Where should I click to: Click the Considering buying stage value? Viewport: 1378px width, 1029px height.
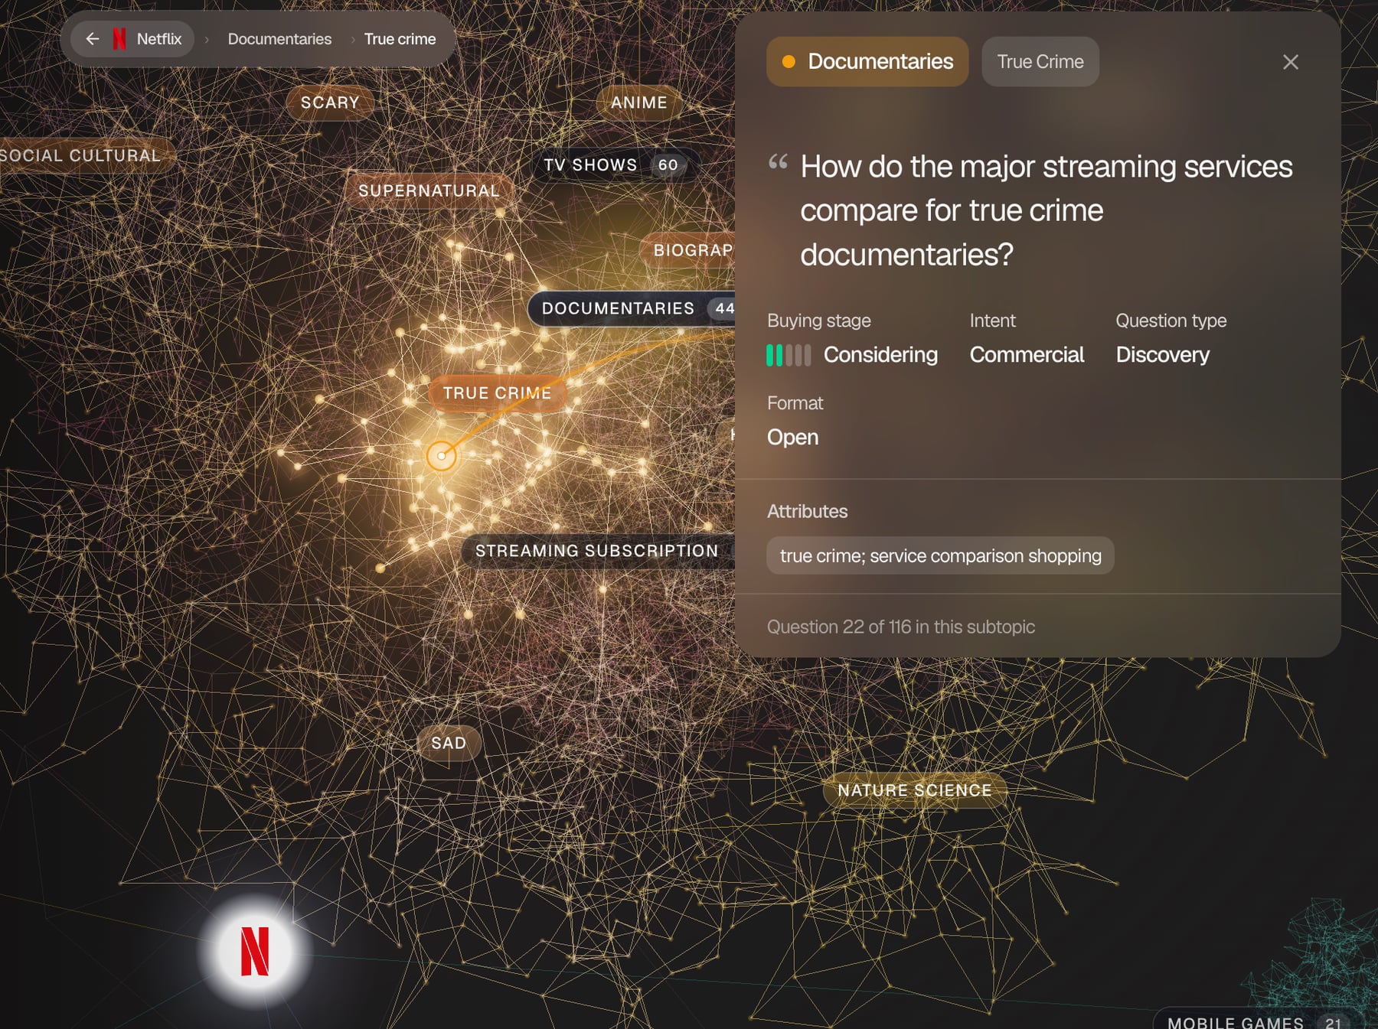tap(880, 355)
